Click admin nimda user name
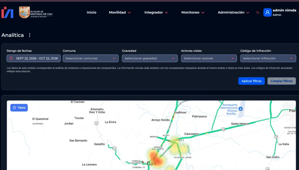This screenshot has height=170, width=299. (284, 10)
